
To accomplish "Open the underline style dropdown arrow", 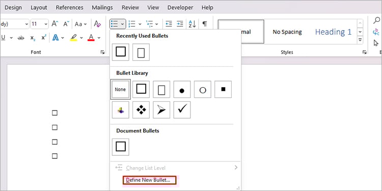I will (x=11, y=38).
